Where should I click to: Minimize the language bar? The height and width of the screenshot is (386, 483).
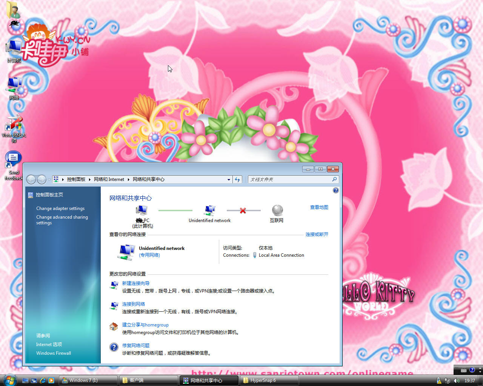(x=480, y=368)
